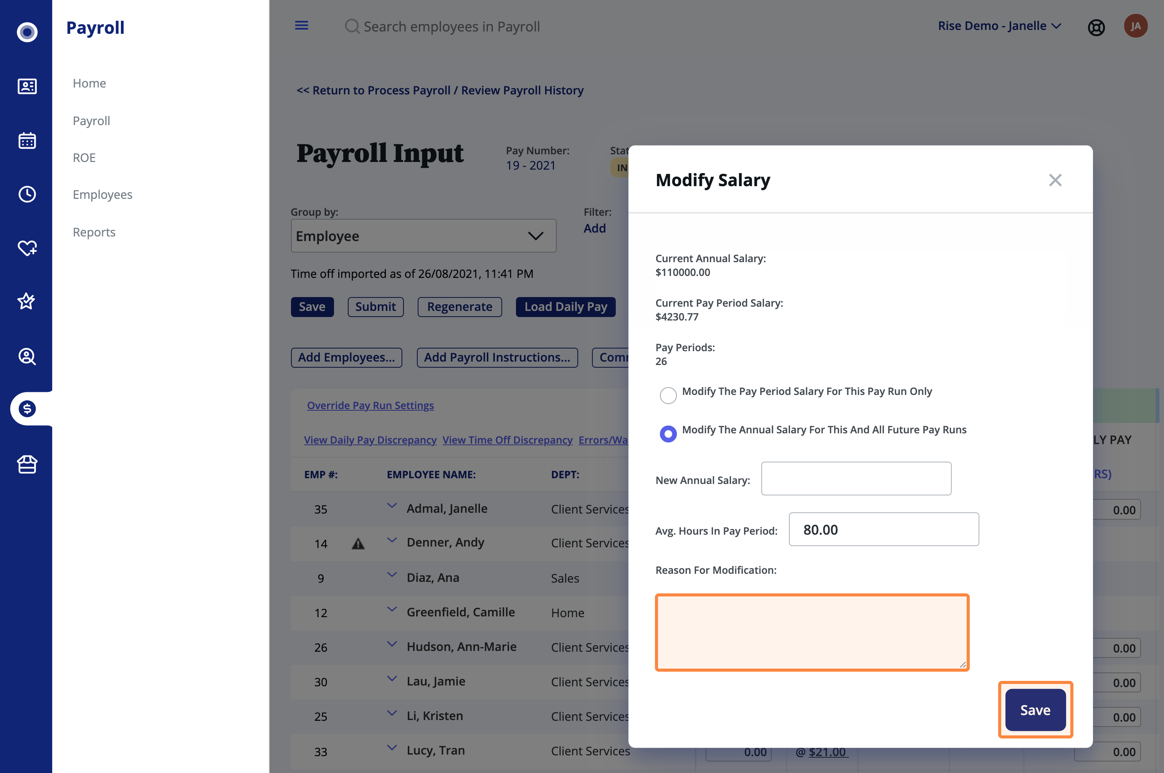Open the Group by Employee dropdown

[423, 236]
